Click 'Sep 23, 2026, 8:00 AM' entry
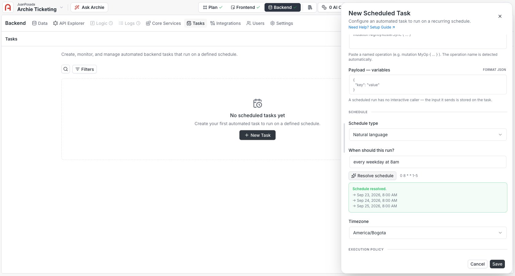 pos(377,195)
